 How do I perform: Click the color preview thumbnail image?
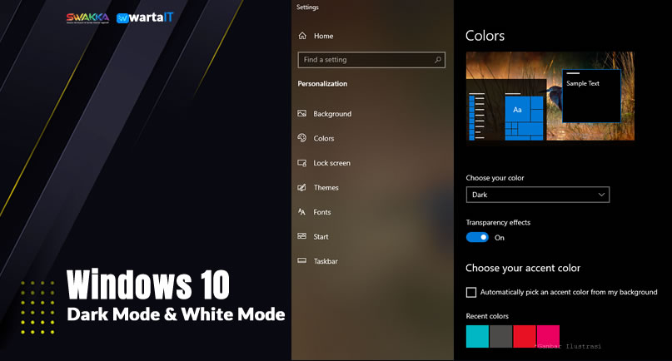point(550,96)
